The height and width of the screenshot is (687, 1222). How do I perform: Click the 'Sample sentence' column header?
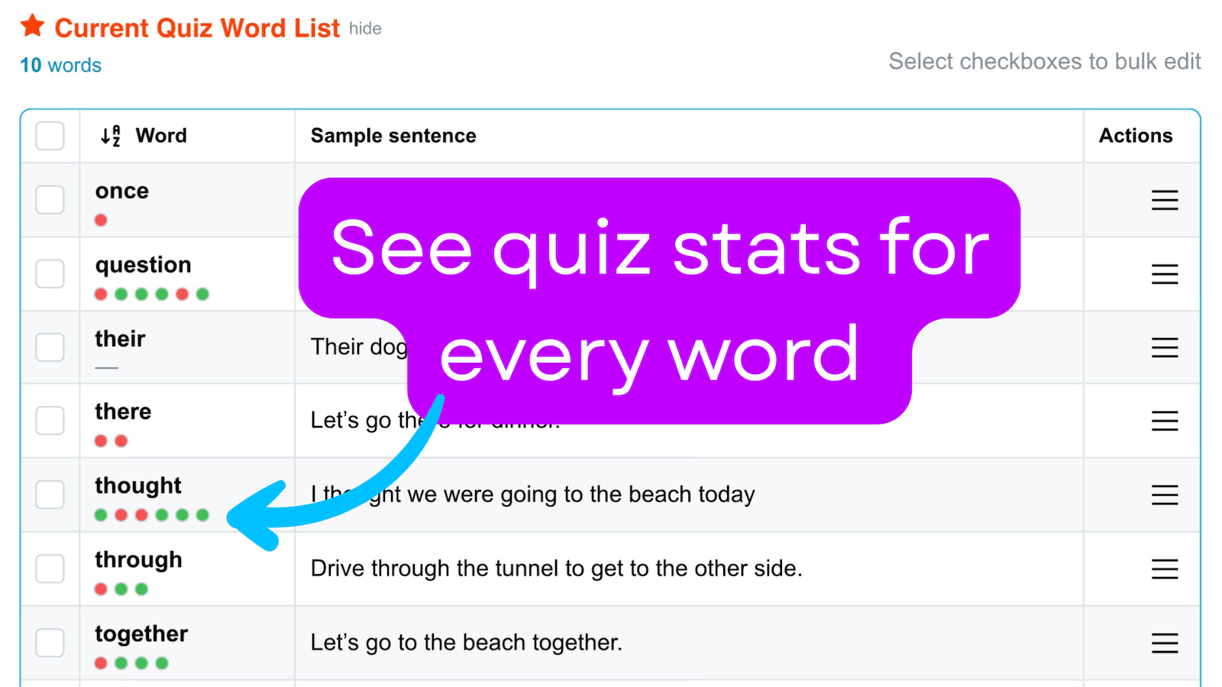(x=393, y=136)
